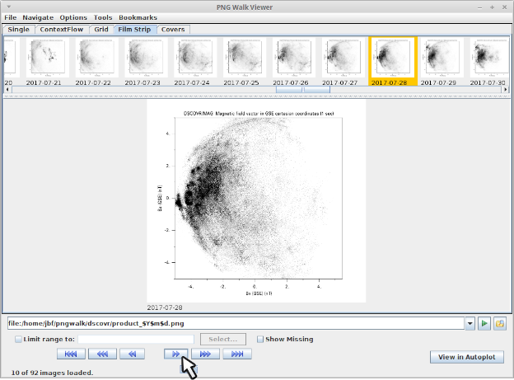The height and width of the screenshot is (380, 514).
Task: Open the Navigate menu
Action: point(37,17)
